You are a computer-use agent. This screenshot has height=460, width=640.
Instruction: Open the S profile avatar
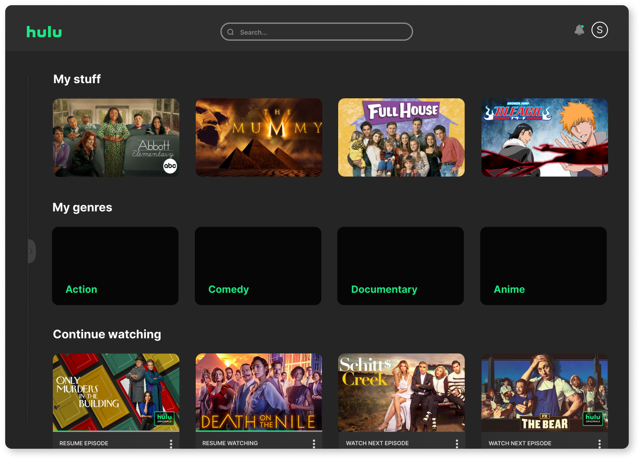tap(600, 30)
